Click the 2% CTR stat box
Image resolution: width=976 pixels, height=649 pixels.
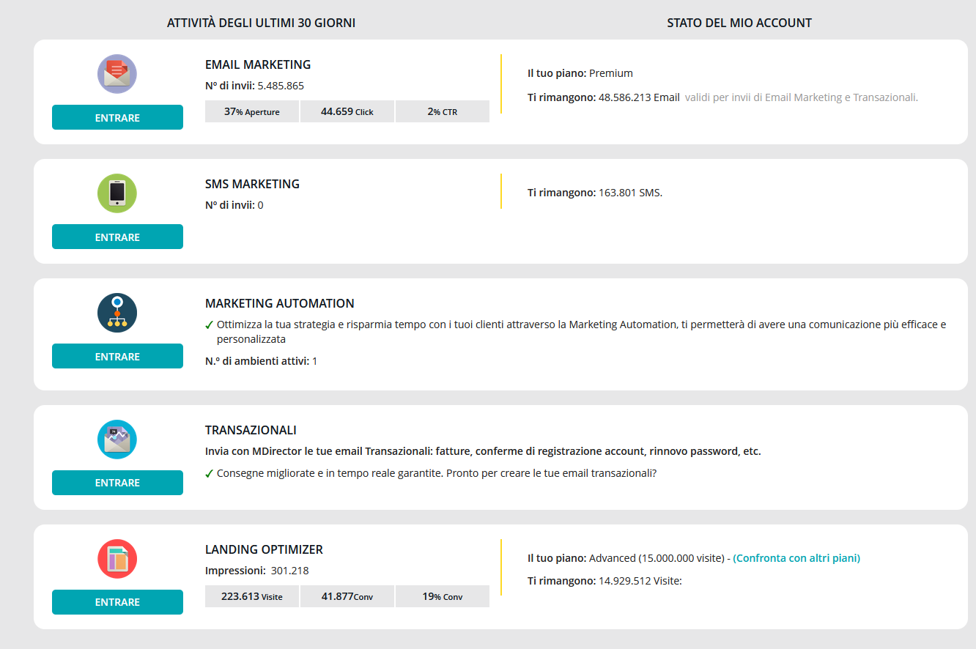click(442, 111)
